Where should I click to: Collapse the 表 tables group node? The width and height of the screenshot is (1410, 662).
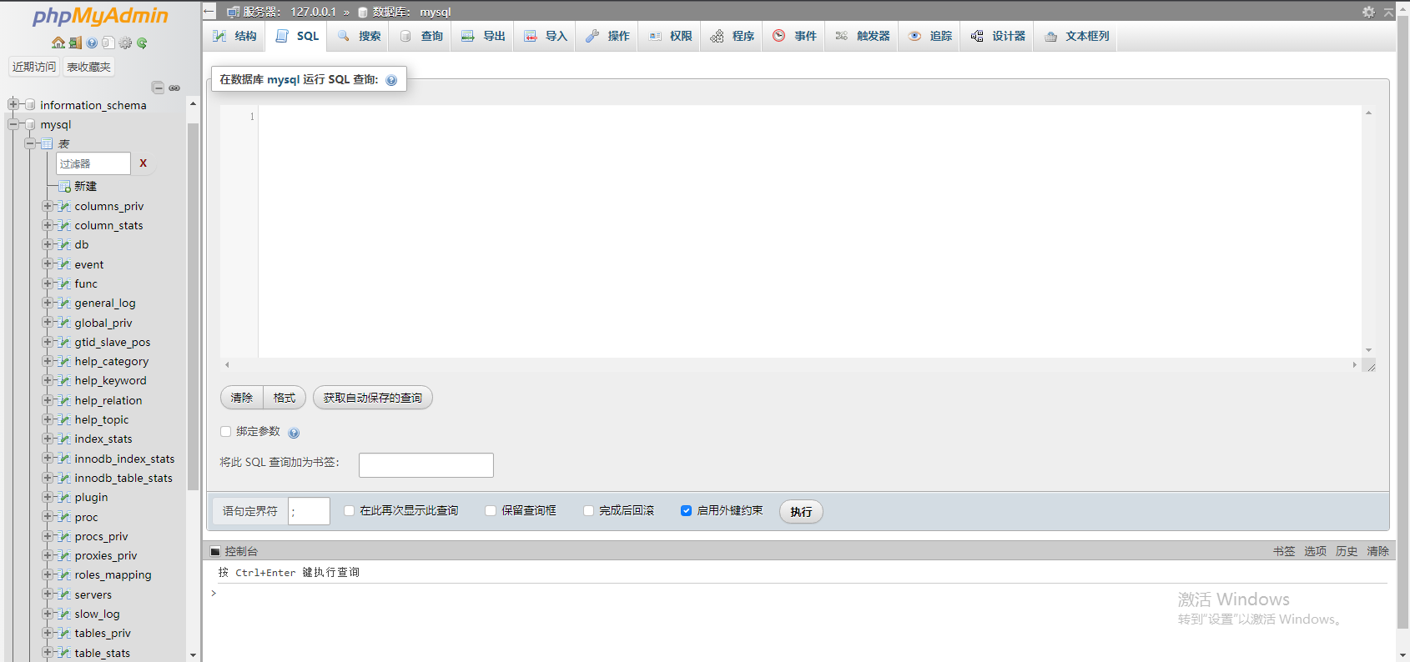tap(30, 143)
